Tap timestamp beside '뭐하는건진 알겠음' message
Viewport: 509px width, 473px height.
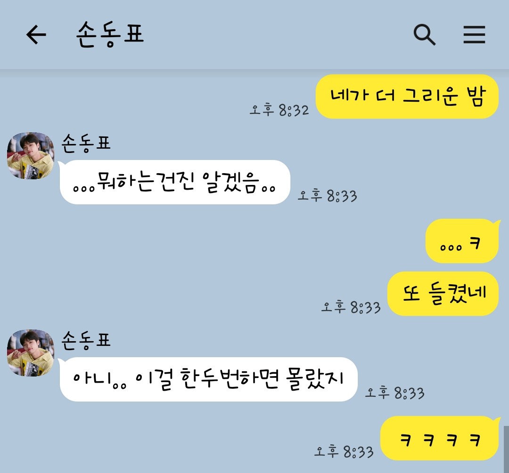click(x=327, y=195)
